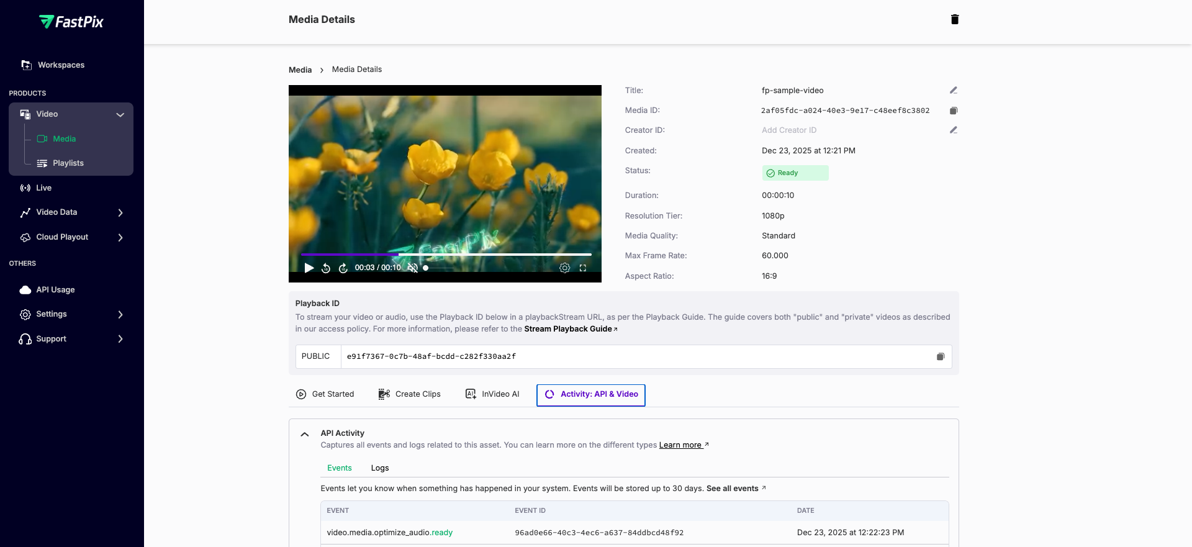Skip forward using the forward-skip icon
The image size is (1192, 547).
point(343,268)
